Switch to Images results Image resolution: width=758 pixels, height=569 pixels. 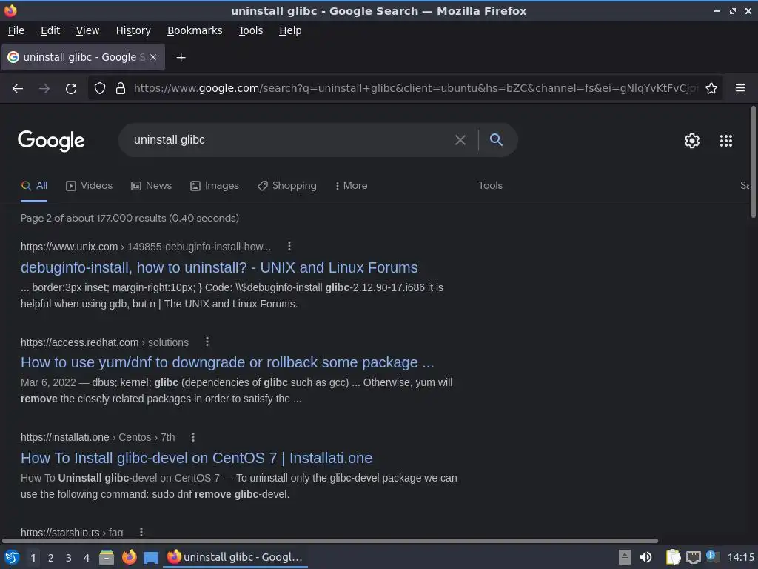[215, 186]
